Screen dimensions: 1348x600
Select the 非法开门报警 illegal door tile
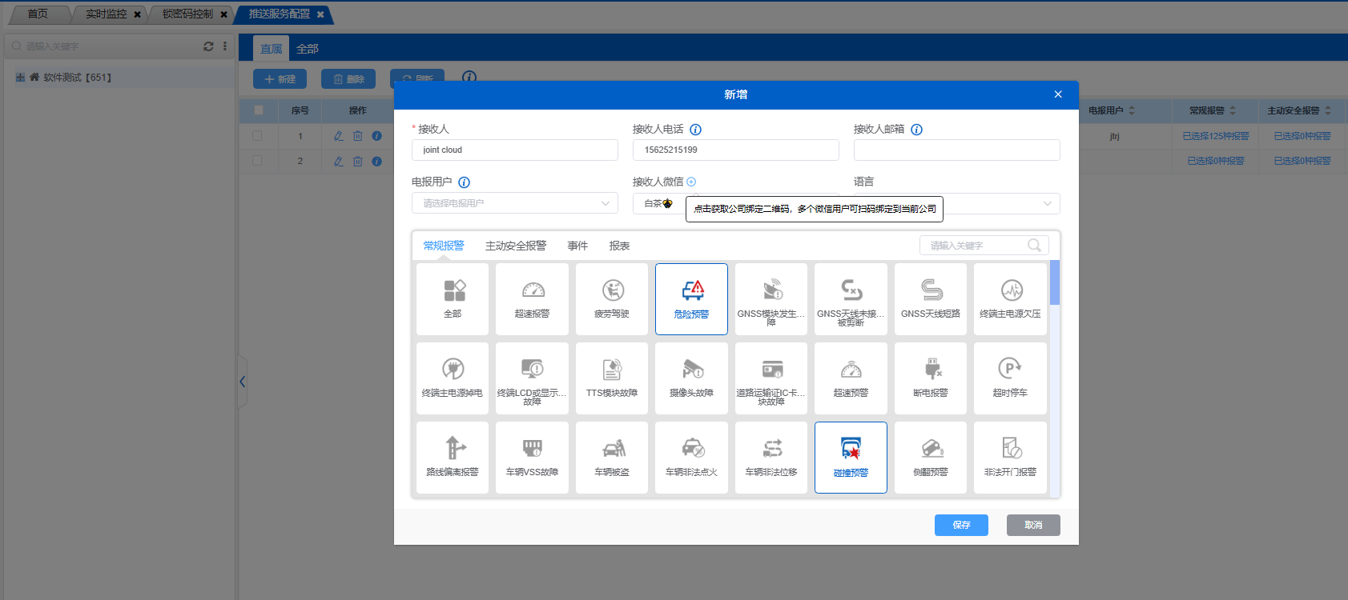[1010, 458]
